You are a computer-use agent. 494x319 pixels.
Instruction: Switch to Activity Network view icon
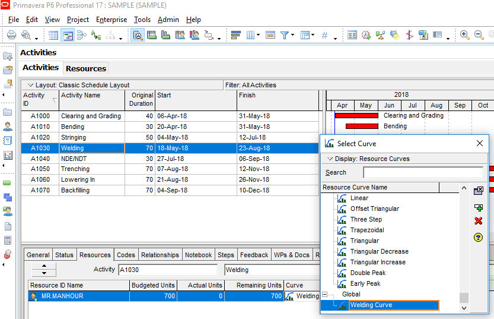click(x=82, y=35)
